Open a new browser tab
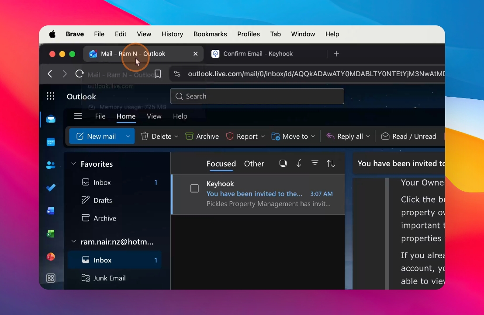The image size is (484, 315). click(x=336, y=54)
